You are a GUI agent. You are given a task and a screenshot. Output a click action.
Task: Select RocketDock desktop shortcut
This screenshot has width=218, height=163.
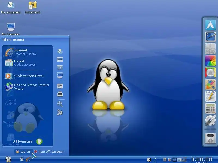[x=32, y=7]
